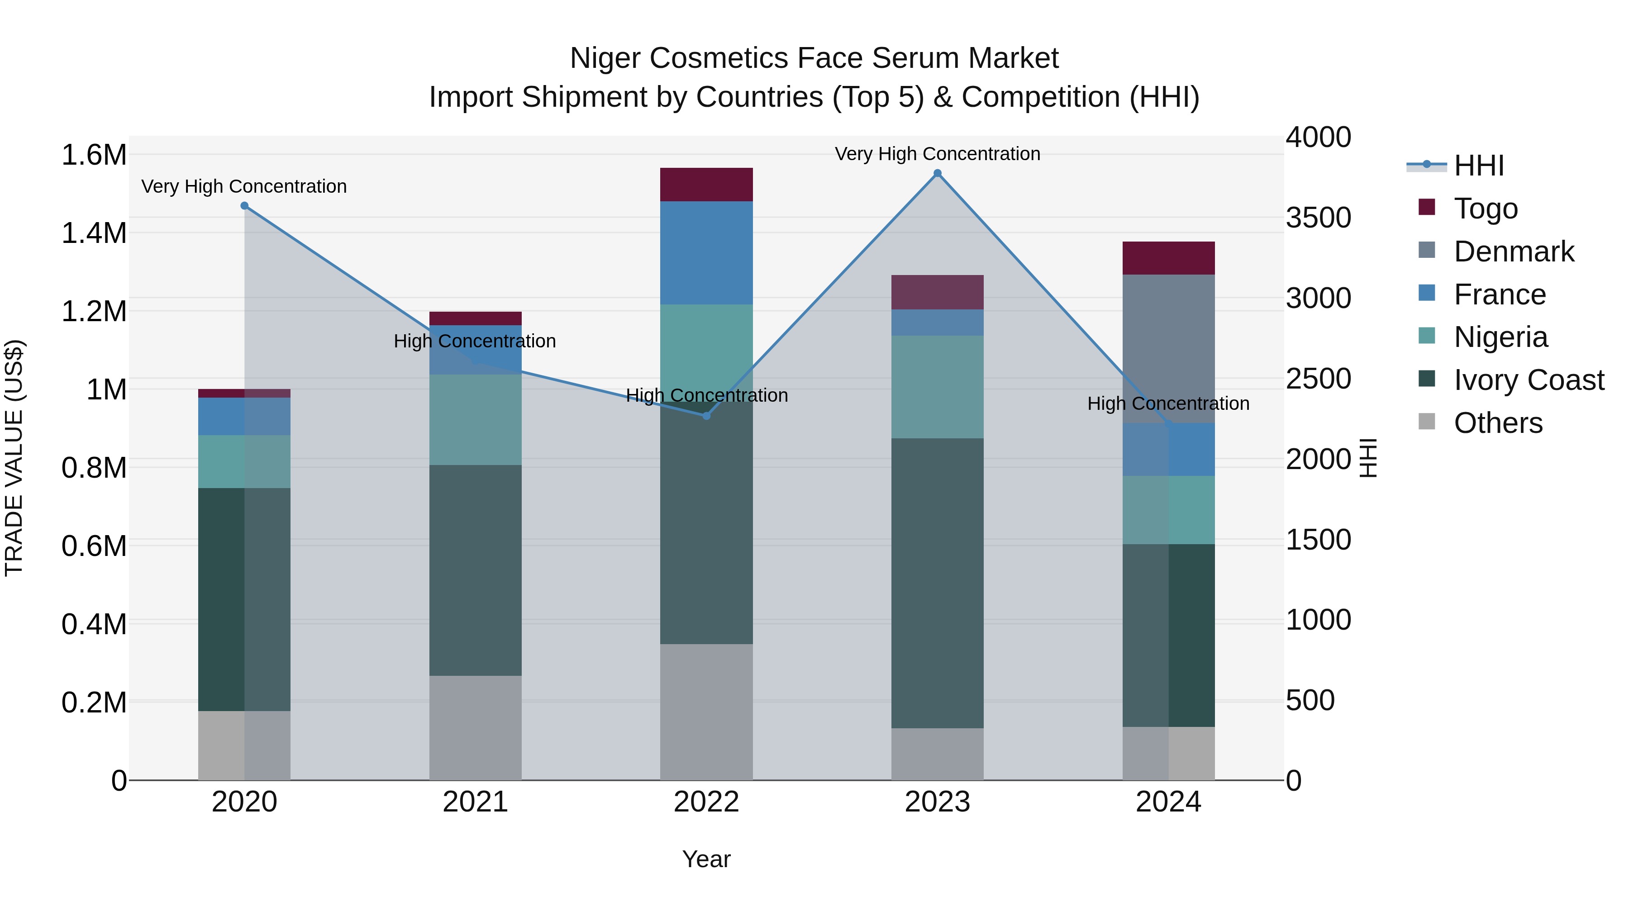Click the 2021 x-axis tick label
Image resolution: width=1629 pixels, height=916 pixels.
click(476, 802)
